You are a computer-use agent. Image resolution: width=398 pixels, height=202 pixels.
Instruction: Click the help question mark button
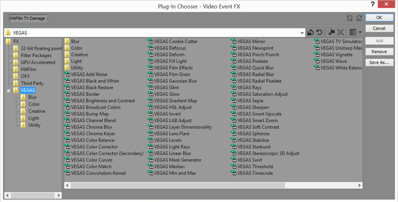pos(373,4)
